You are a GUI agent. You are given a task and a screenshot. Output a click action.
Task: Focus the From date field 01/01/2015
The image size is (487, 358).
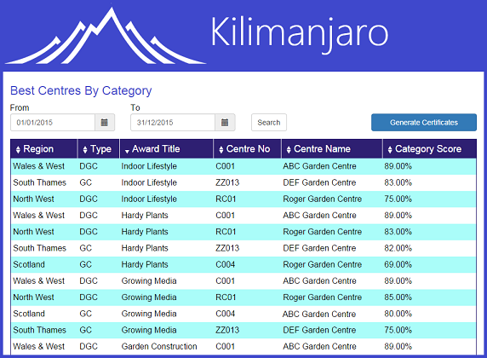tap(53, 122)
